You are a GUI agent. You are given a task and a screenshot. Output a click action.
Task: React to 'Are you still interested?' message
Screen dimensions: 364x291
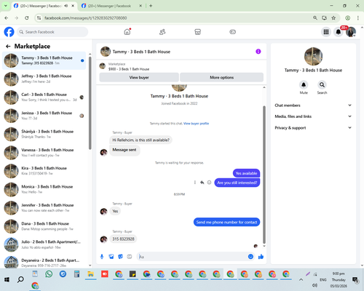point(209,183)
